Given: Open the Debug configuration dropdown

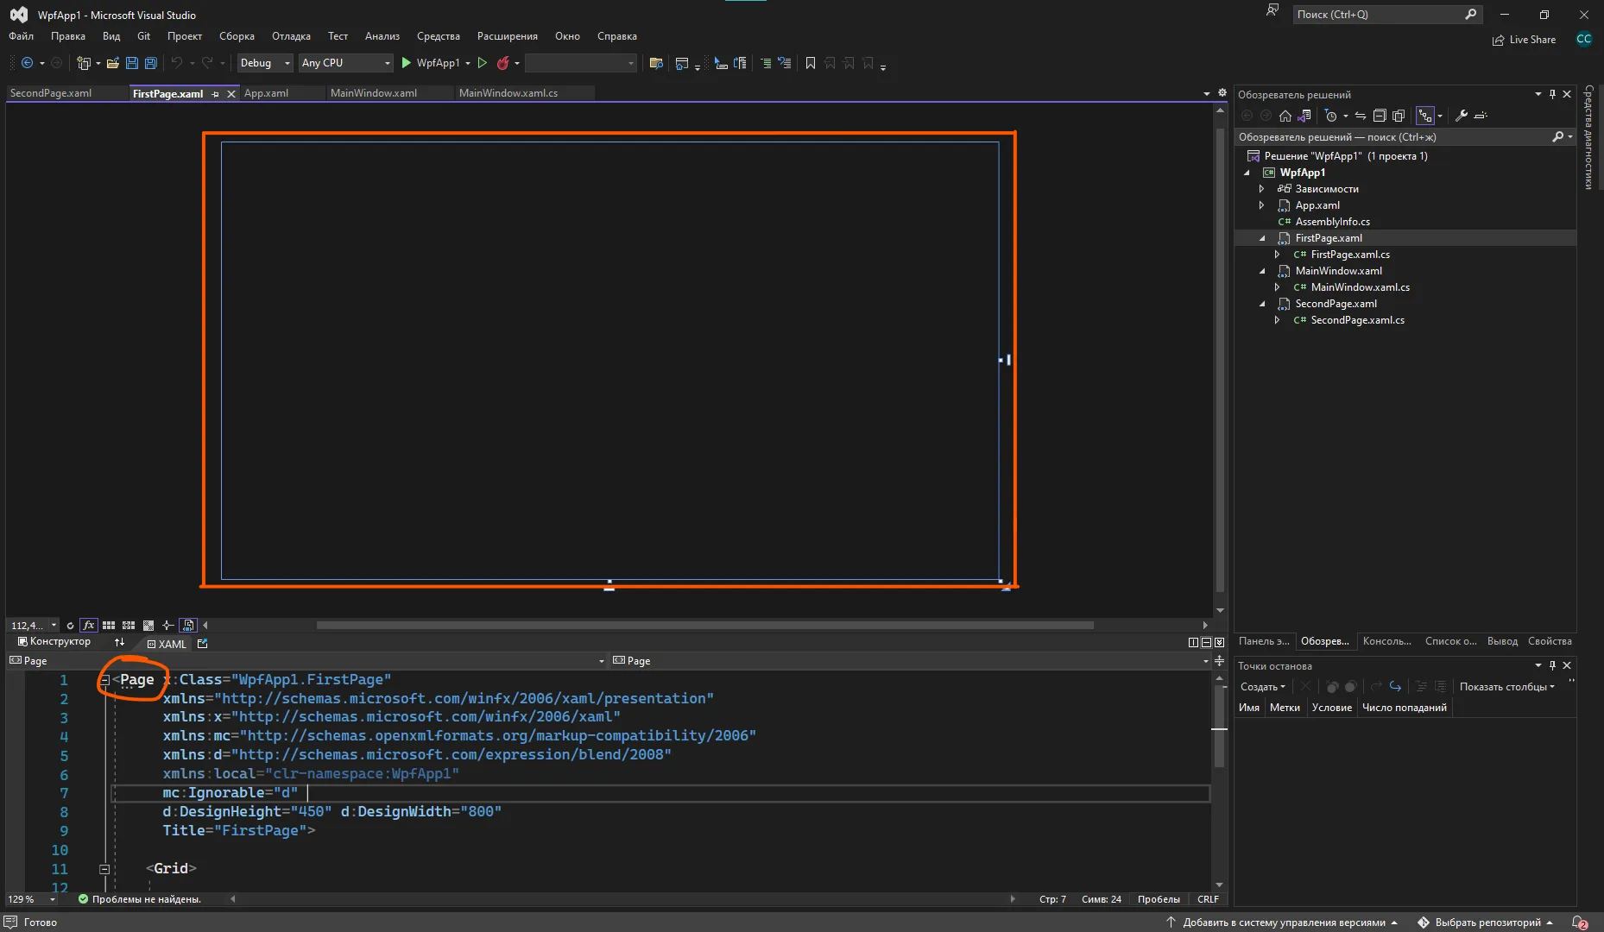Looking at the screenshot, I should coord(264,63).
